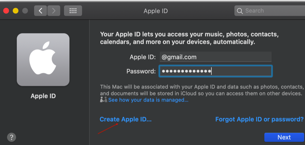Image resolution: width=305 pixels, height=145 pixels.
Task: Close the window with the red button
Action: click(6, 11)
